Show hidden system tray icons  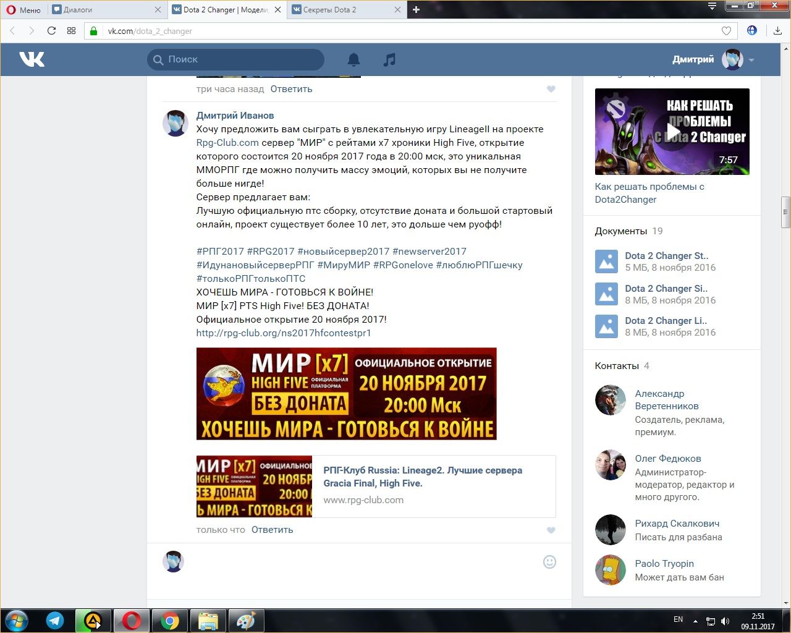[x=695, y=621]
